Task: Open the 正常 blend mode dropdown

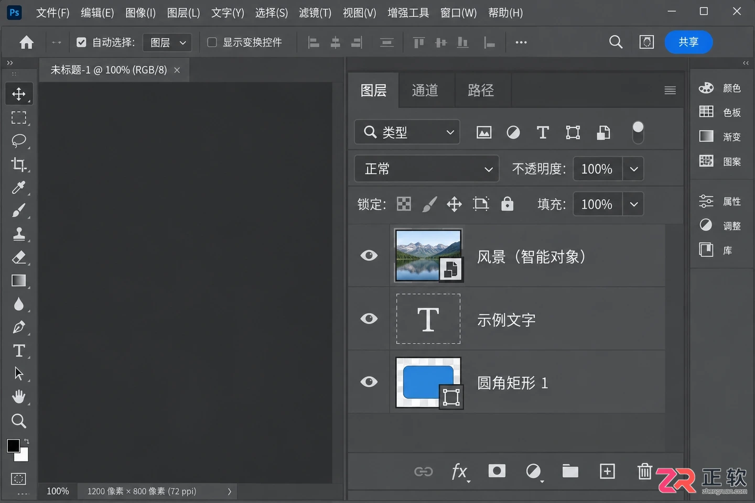Action: pos(427,169)
